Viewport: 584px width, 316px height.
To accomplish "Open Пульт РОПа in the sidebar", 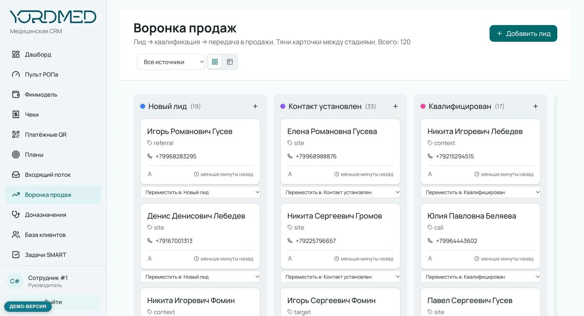I will [x=53, y=74].
